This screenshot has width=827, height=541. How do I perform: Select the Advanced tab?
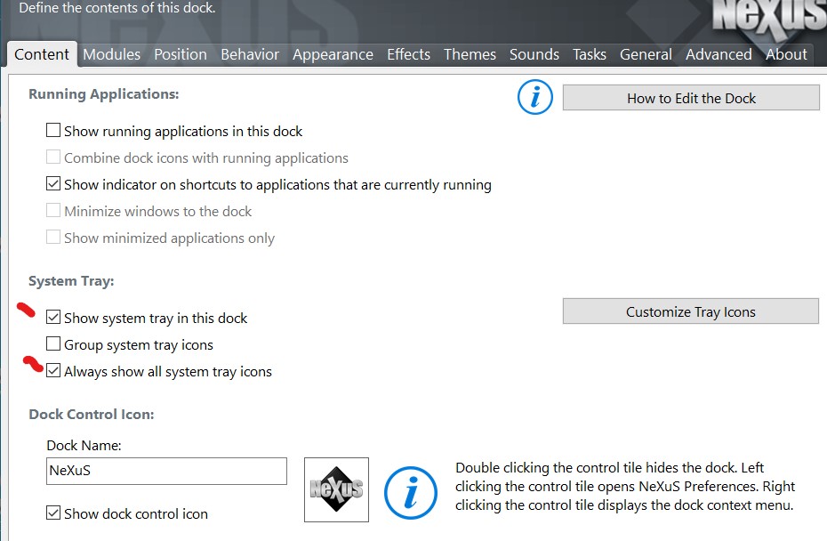(719, 54)
